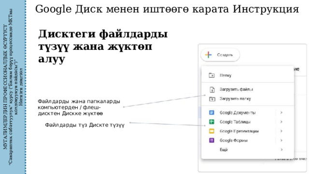Click the blue Google Документы icon
Screen dimensions: 309x174
pos(211,113)
